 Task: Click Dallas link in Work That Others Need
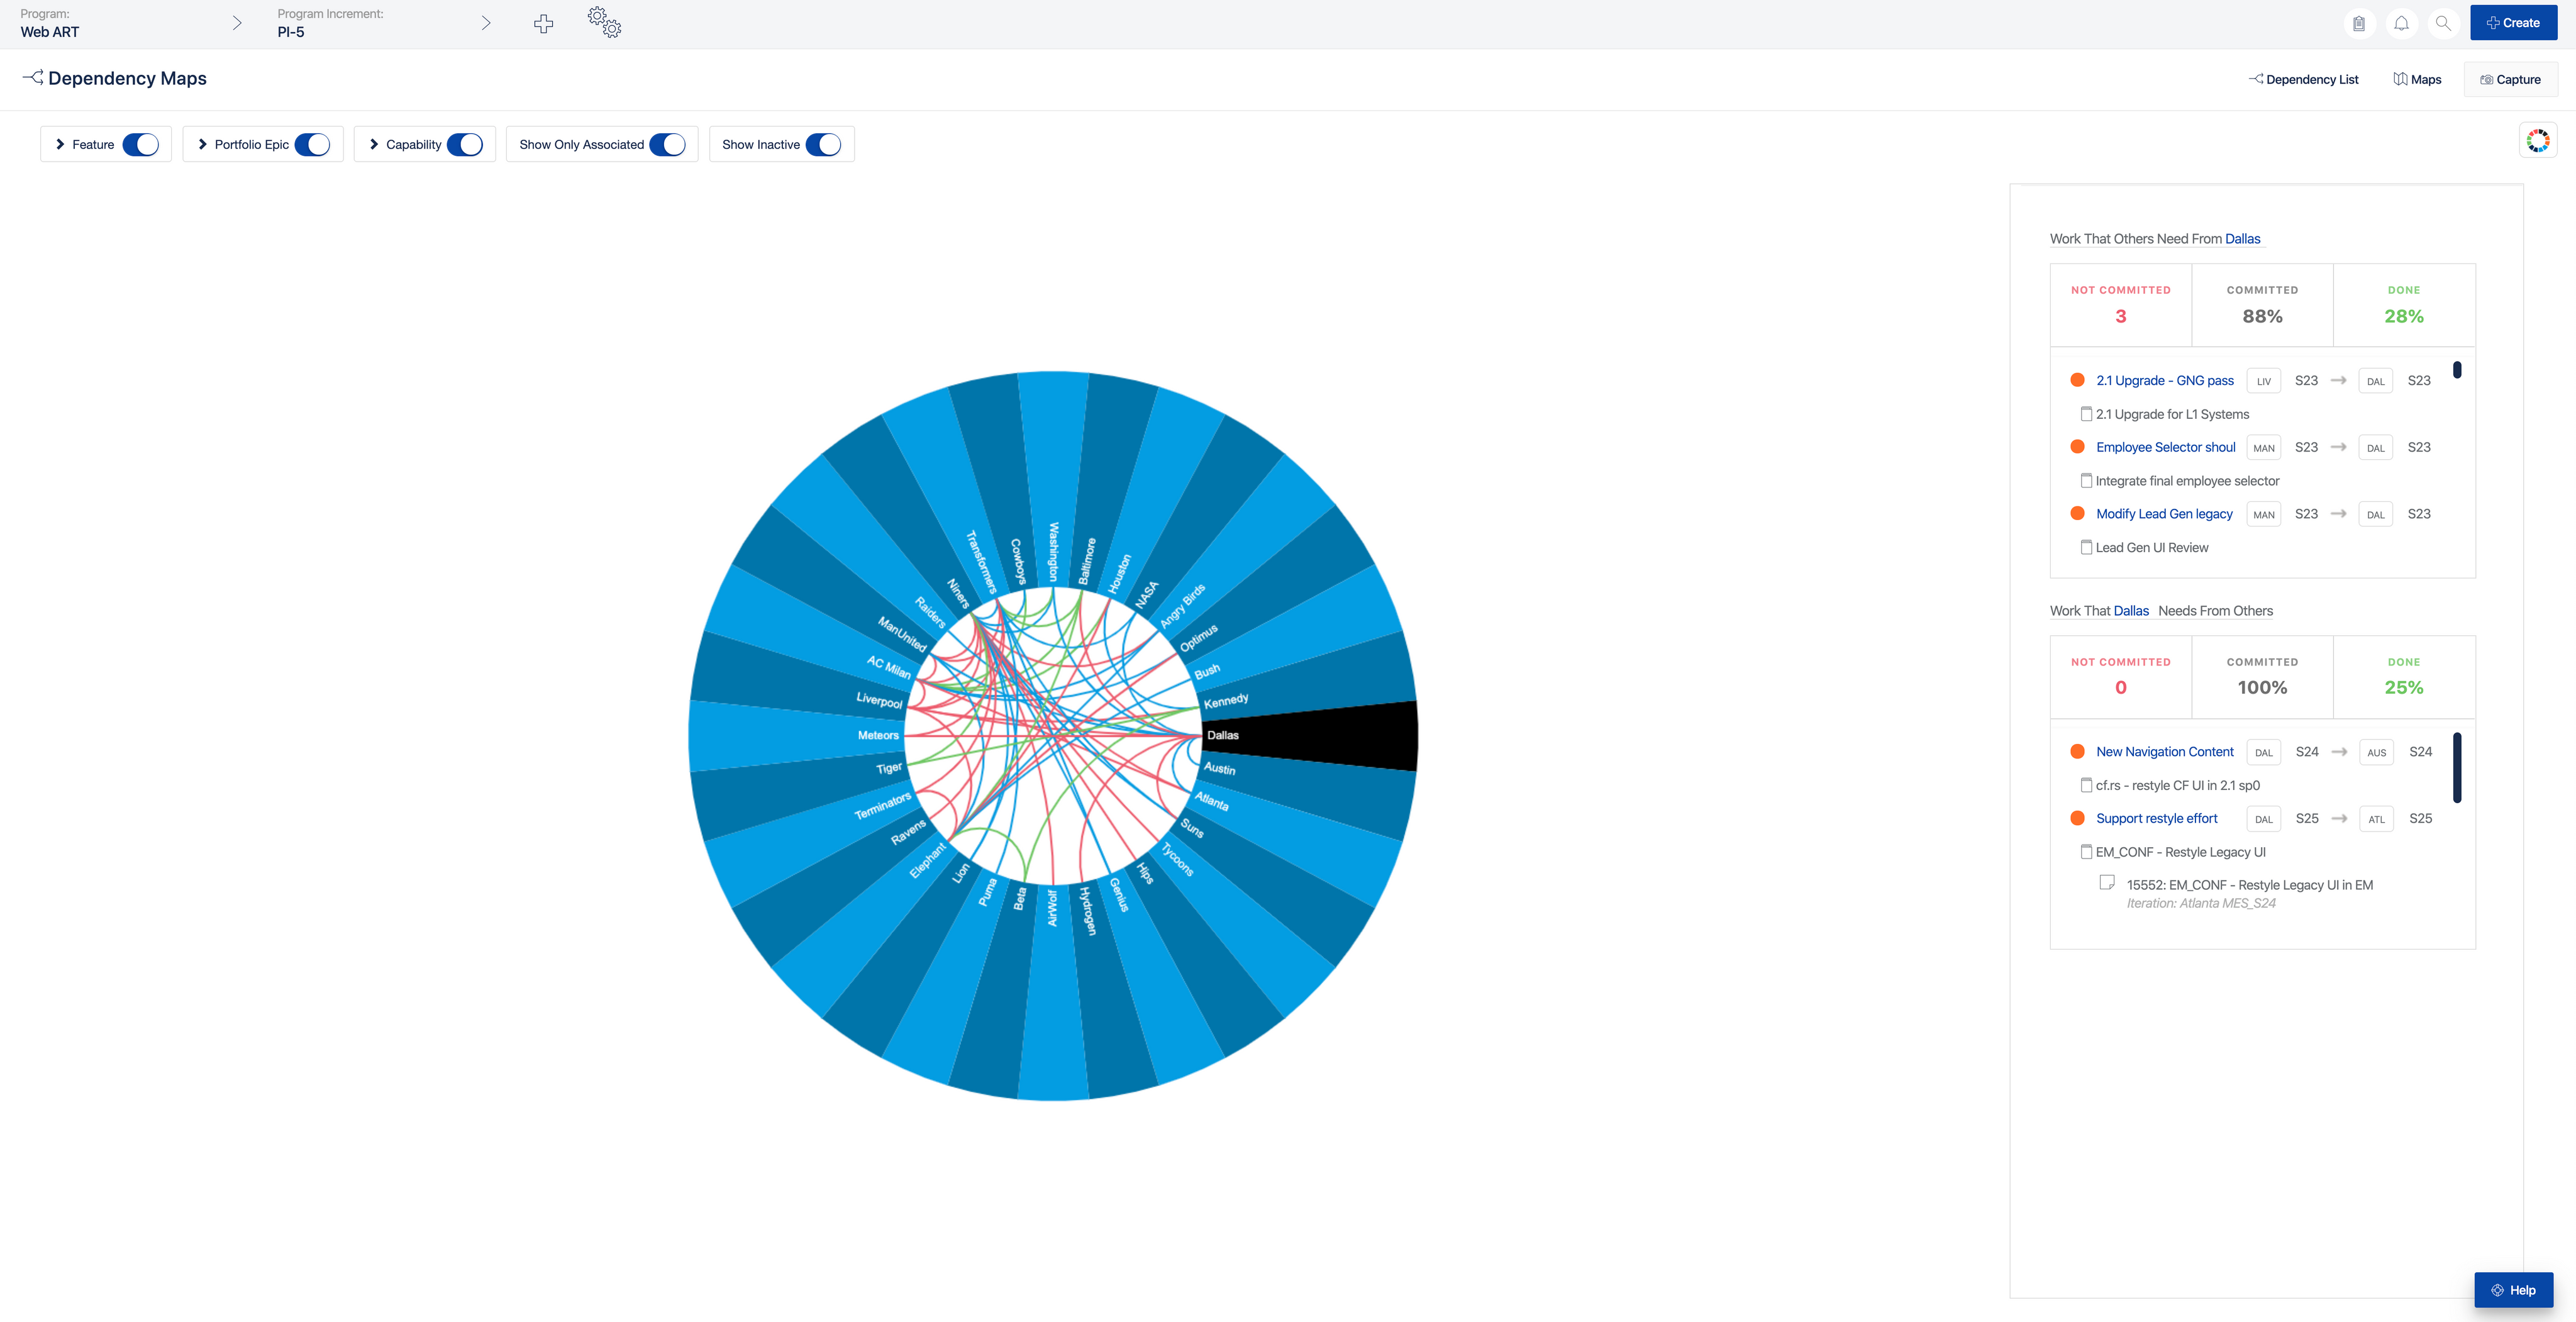(x=2243, y=239)
